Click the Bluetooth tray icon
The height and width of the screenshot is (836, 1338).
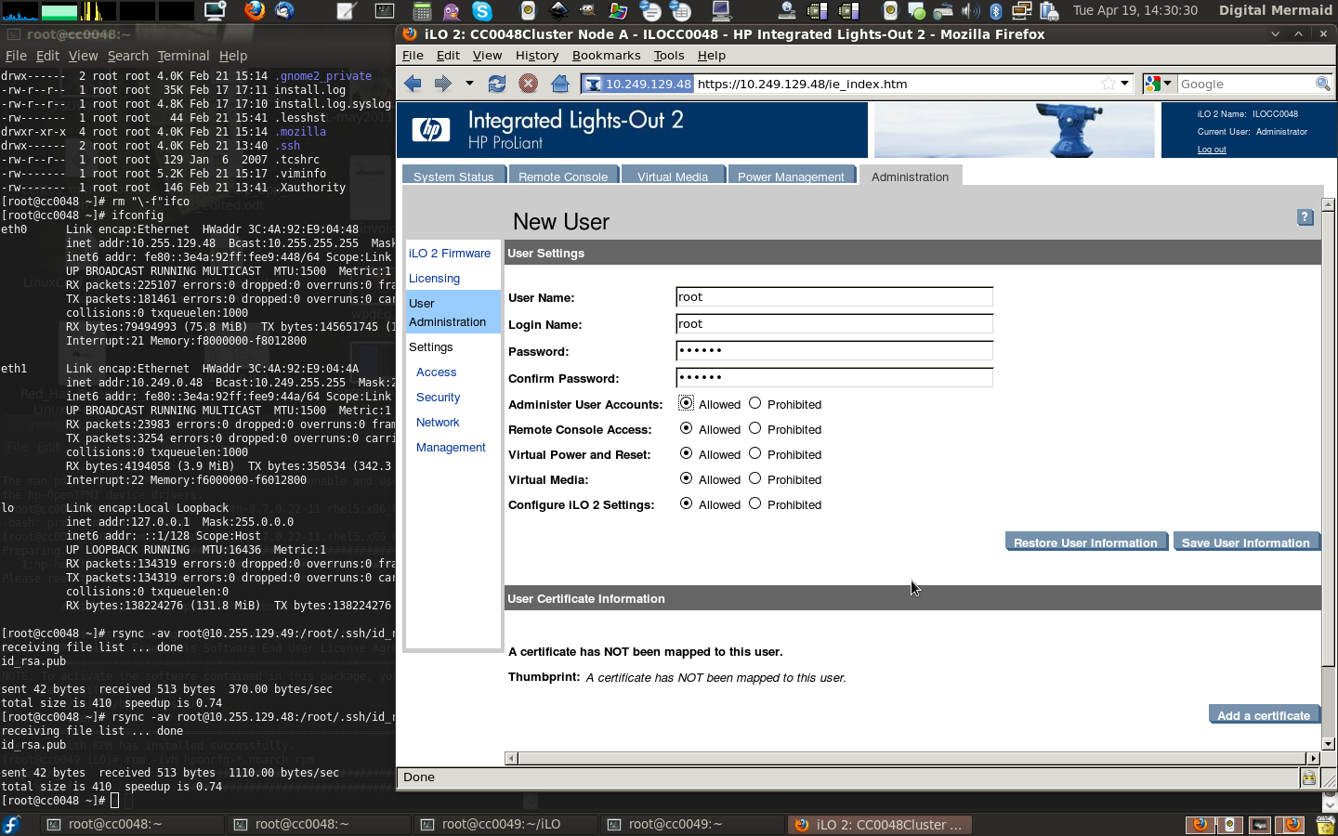[x=995, y=11]
